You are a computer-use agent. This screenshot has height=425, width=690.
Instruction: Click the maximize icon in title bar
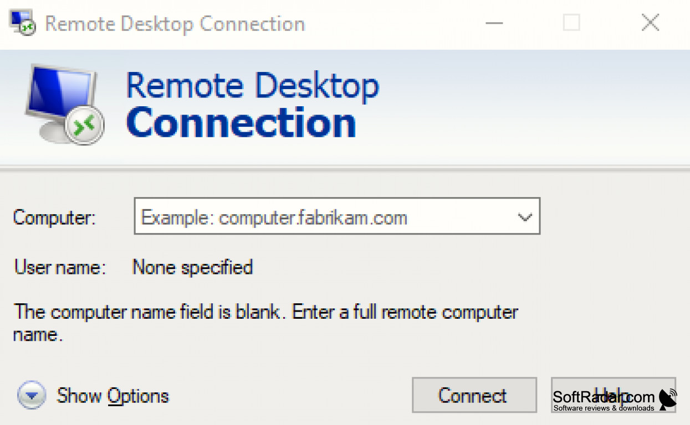571,23
